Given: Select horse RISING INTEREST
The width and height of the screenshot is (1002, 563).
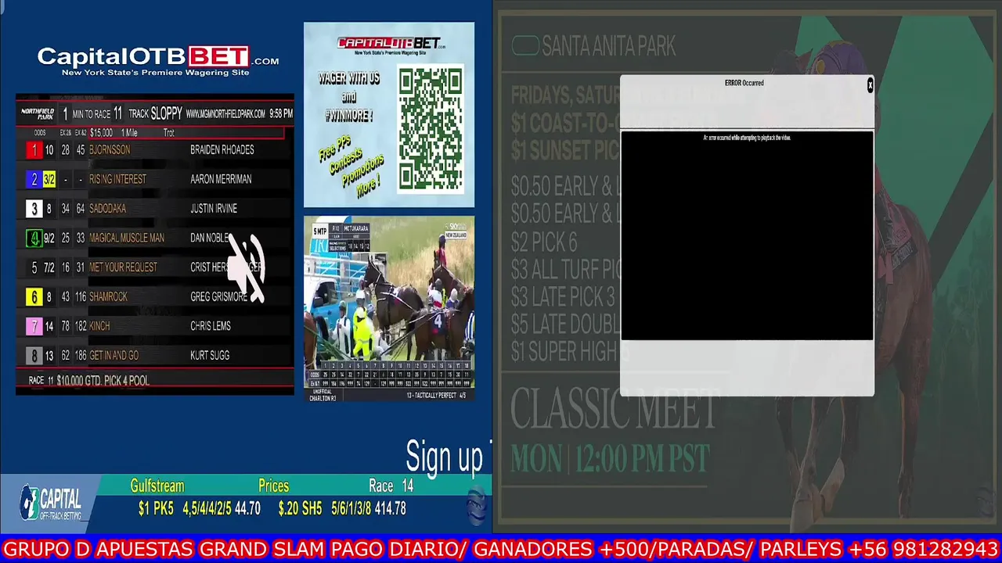Looking at the screenshot, I should pyautogui.click(x=117, y=179).
